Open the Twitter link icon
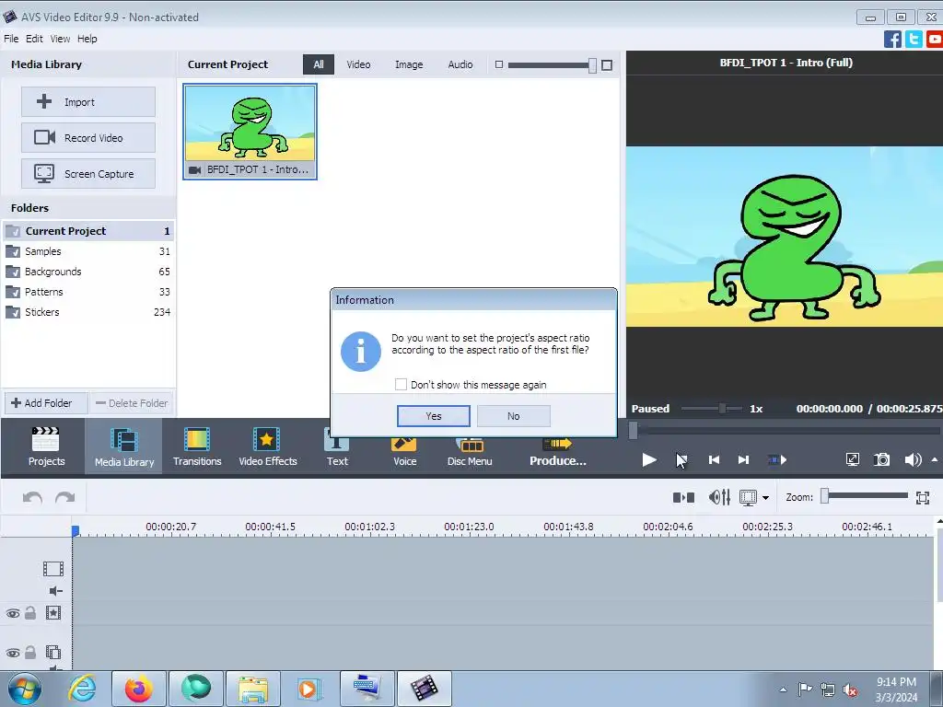The image size is (943, 707). (914, 39)
